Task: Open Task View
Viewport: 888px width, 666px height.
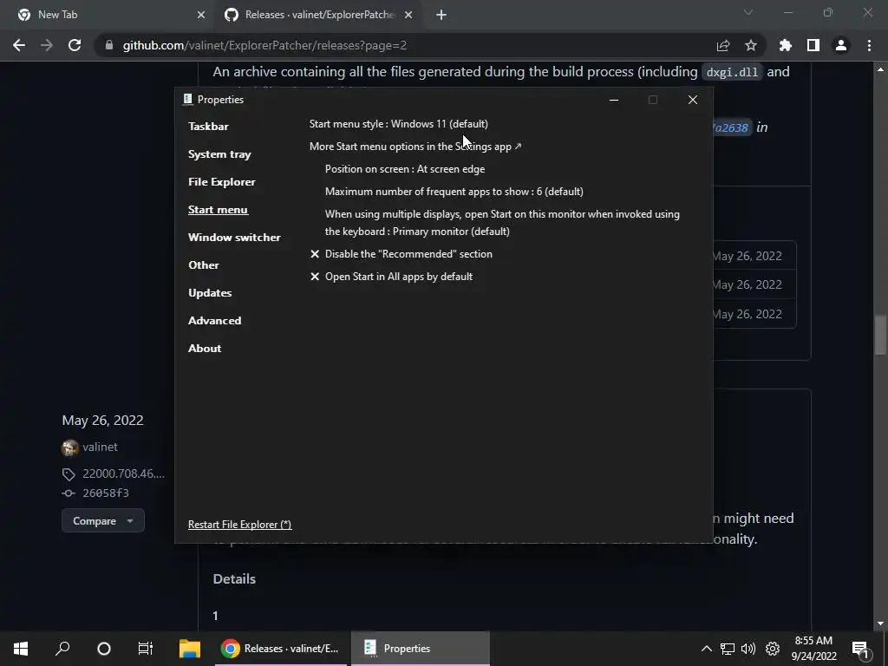Action: coord(146,649)
